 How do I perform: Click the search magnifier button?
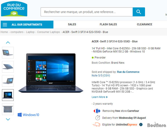tap(139, 12)
